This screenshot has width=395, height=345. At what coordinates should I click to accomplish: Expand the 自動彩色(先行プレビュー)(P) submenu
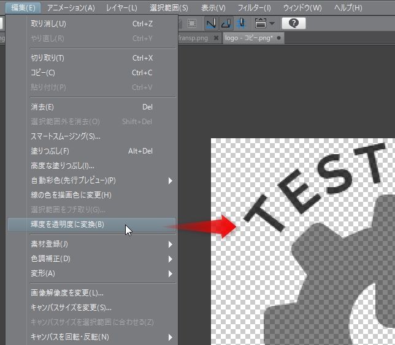pyautogui.click(x=92, y=180)
